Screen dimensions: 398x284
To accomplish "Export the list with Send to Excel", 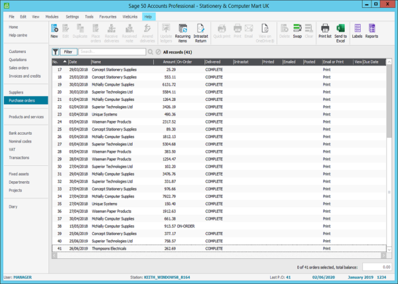I will pyautogui.click(x=341, y=30).
